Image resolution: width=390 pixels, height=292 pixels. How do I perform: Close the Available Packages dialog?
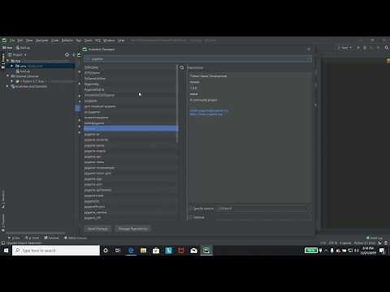[309, 49]
